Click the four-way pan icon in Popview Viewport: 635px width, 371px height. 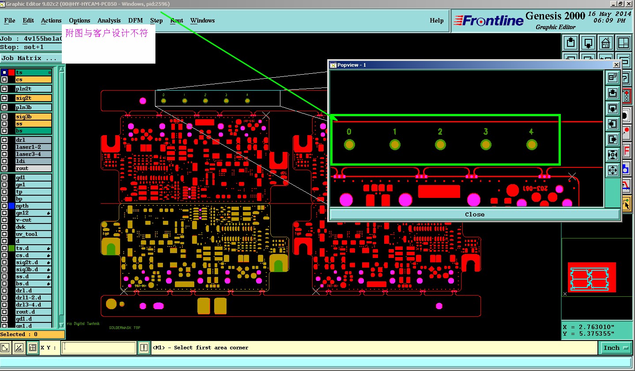pyautogui.click(x=612, y=170)
